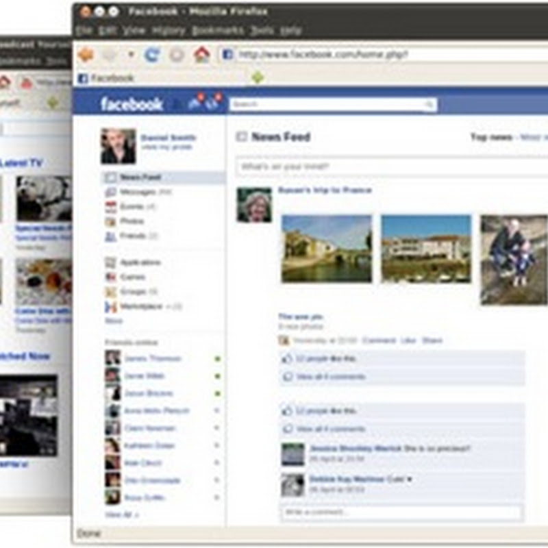Click the 'Write a comment...' field
The height and width of the screenshot is (548, 548).
[x=402, y=512]
